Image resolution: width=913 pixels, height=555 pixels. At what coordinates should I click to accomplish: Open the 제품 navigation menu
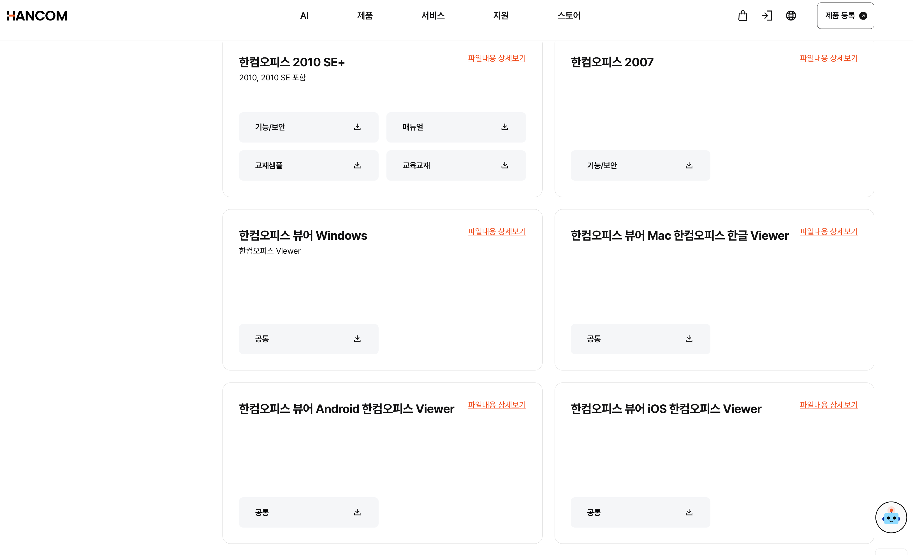pyautogui.click(x=365, y=16)
